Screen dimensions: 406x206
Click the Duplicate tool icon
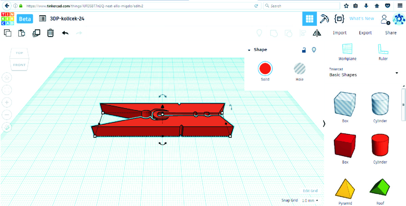pos(36,33)
